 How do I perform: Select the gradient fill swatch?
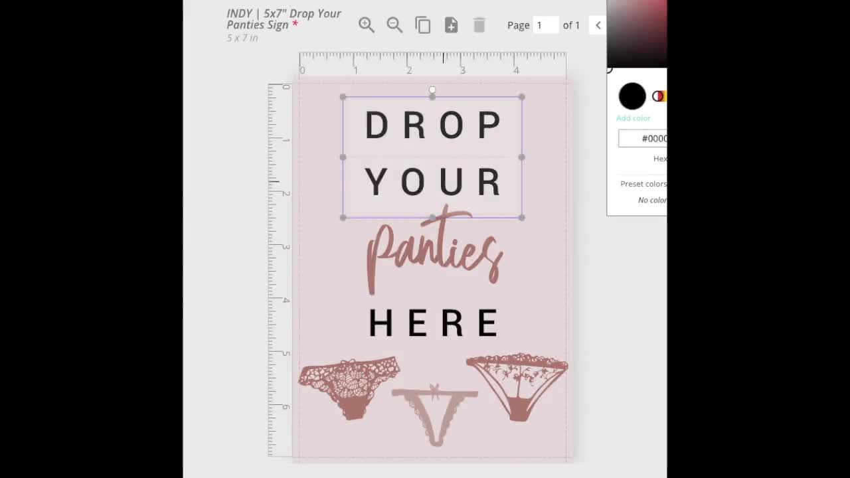659,96
